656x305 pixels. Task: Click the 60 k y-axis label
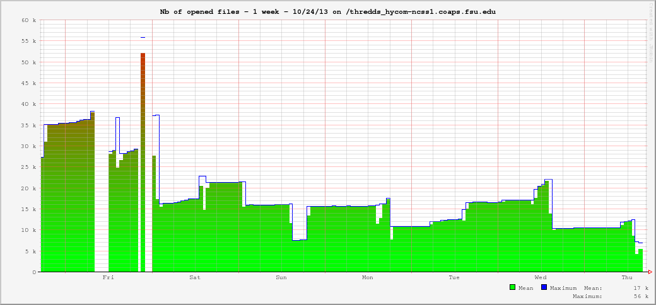point(29,20)
